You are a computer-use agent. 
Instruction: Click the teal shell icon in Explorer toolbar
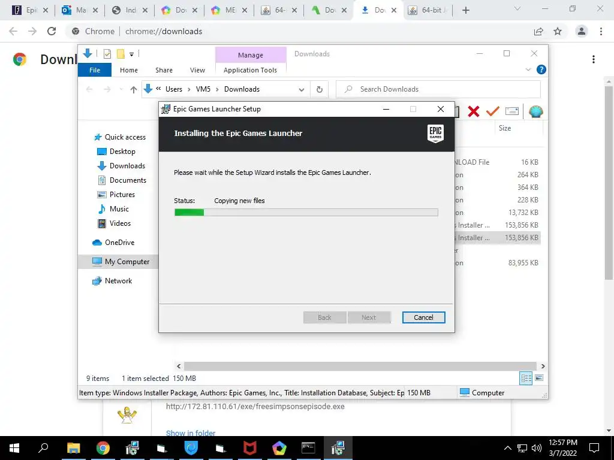click(535, 111)
